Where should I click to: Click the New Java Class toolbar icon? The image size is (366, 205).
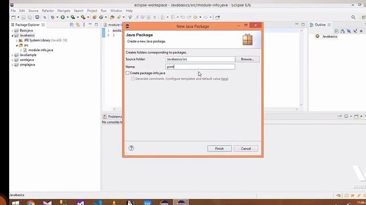tap(101, 17)
